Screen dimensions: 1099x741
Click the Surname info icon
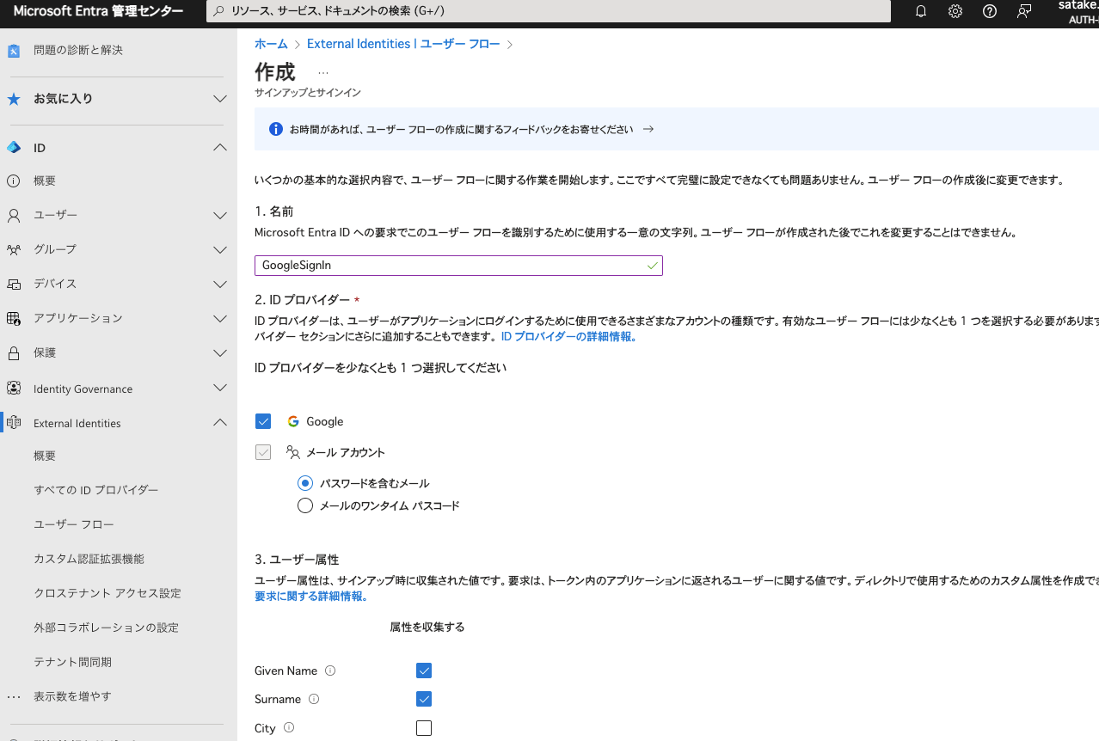[314, 699]
